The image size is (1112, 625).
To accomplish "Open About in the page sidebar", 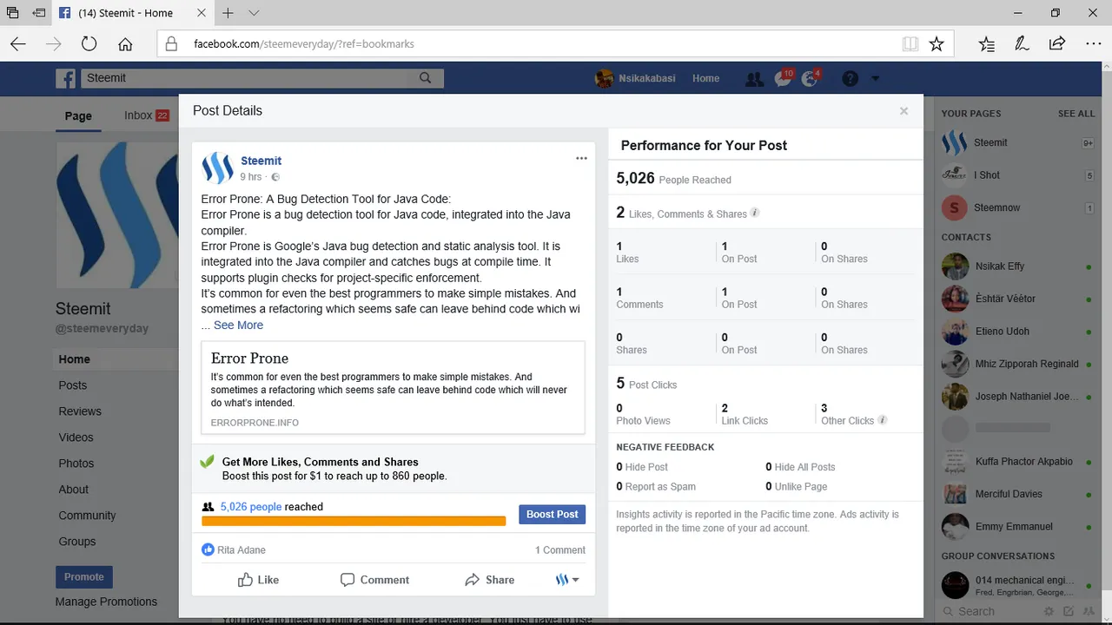I will tap(74, 490).
